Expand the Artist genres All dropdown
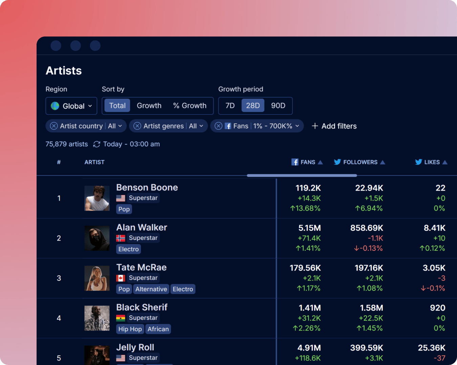The height and width of the screenshot is (365, 457). pos(196,126)
